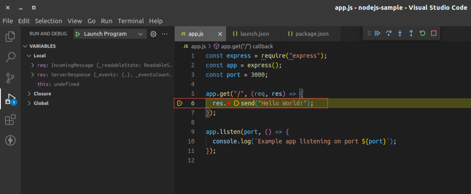Image resolution: width=471 pixels, height=194 pixels.
Task: Click the debug Step Out icon
Action: click(x=411, y=33)
